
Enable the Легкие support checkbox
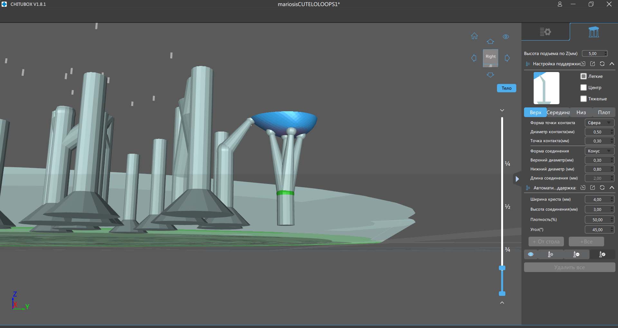[x=584, y=76]
